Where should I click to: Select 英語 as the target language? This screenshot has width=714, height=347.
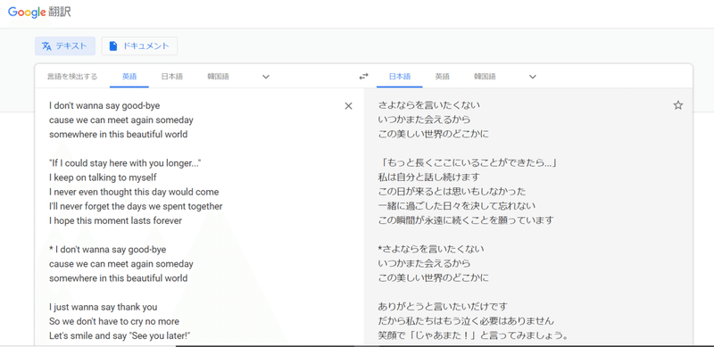[442, 77]
